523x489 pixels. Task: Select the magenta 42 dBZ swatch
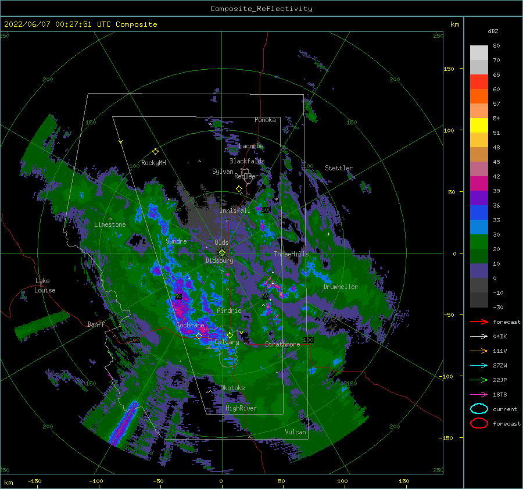479,183
